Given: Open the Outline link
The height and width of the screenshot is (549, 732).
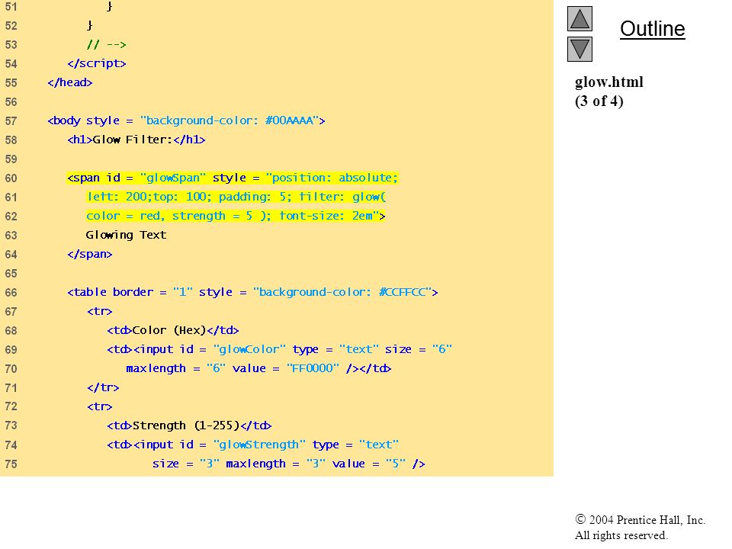Looking at the screenshot, I should (x=652, y=29).
